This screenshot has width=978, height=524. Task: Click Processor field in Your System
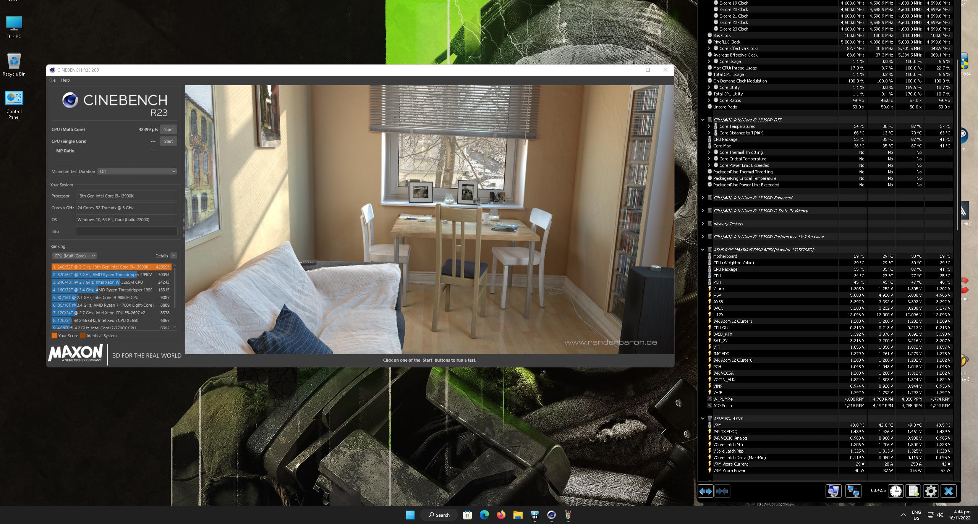tap(126, 196)
